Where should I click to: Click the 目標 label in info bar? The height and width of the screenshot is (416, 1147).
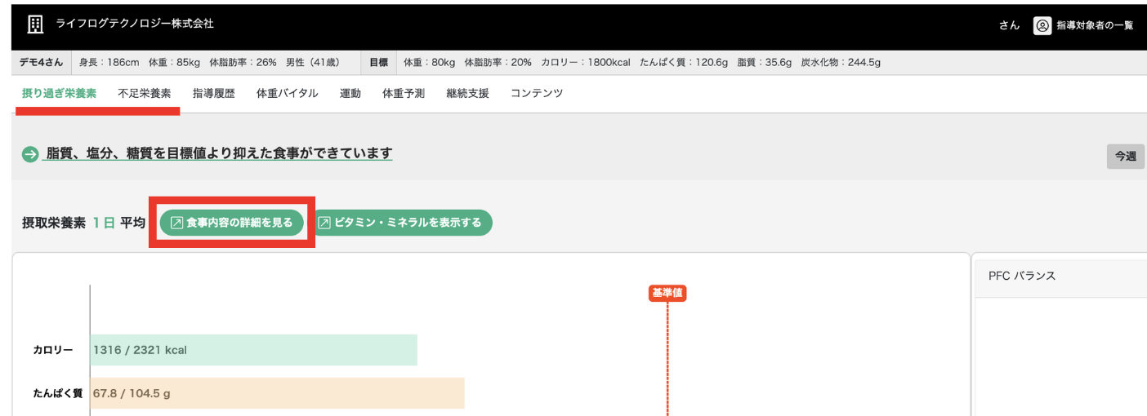(378, 62)
